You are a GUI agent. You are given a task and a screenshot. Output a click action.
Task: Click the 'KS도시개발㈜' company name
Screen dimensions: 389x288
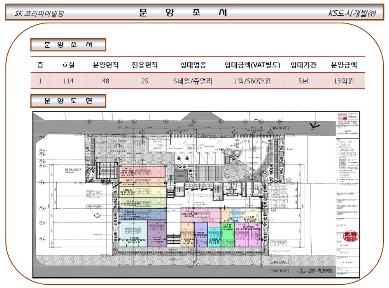(352, 13)
